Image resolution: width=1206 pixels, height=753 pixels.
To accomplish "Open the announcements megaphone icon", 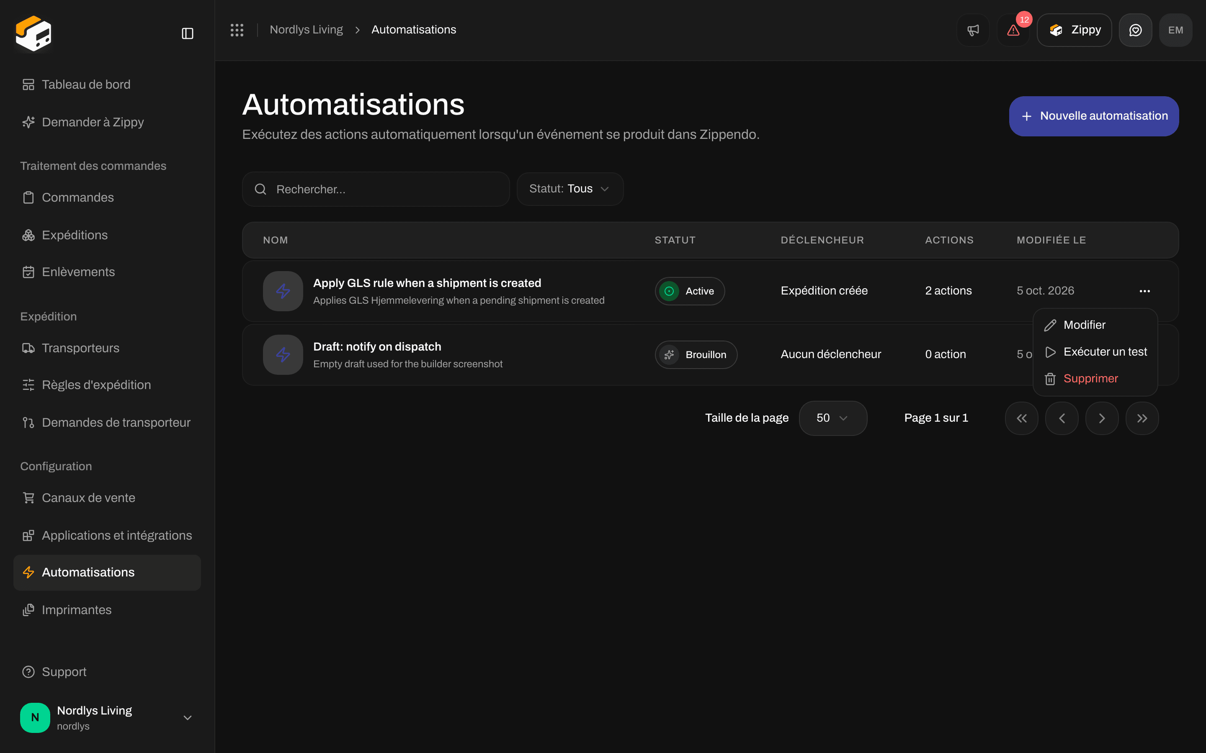I will click(973, 30).
